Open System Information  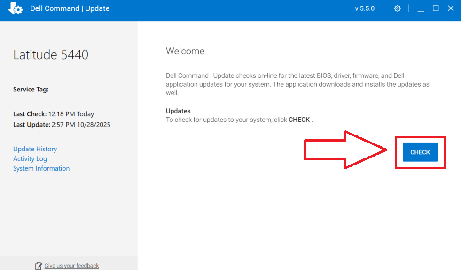click(41, 169)
